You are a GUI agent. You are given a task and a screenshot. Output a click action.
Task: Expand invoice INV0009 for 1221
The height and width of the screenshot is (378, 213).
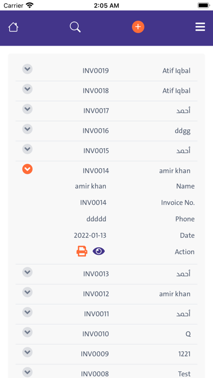click(28, 352)
